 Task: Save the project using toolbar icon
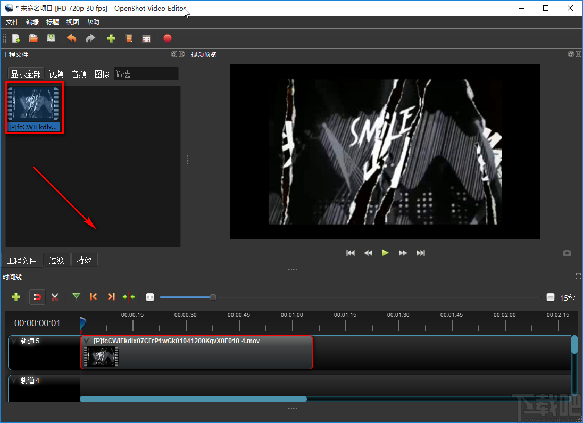click(x=51, y=38)
